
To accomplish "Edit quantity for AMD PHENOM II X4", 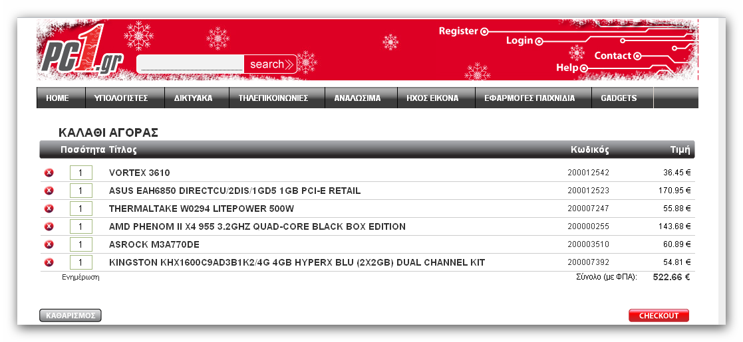I will (81, 226).
